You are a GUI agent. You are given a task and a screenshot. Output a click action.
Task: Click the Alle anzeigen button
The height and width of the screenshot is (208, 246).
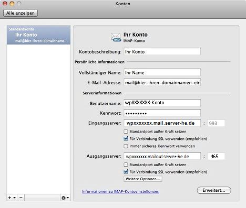point(20,13)
